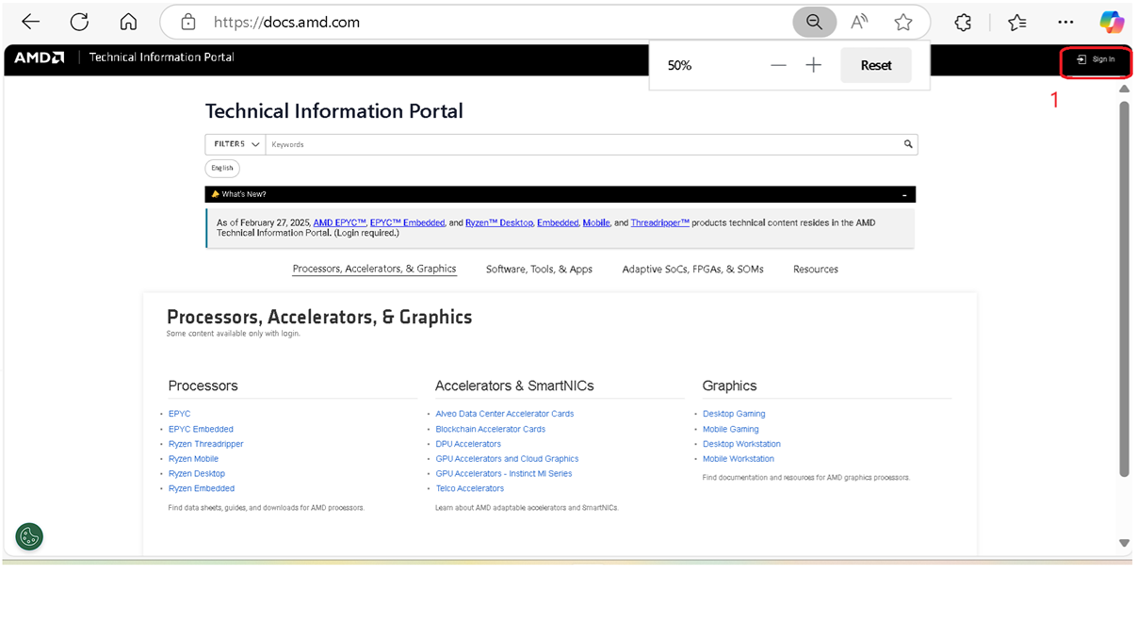Open AMD EPYC link in announcement
Image resolution: width=1137 pixels, height=640 pixels.
click(339, 222)
